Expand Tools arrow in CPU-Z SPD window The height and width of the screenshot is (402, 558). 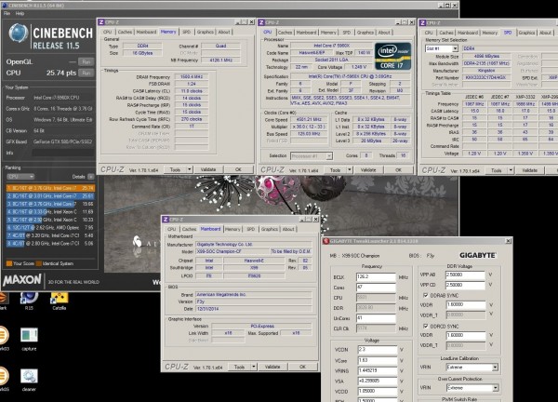coord(511,170)
